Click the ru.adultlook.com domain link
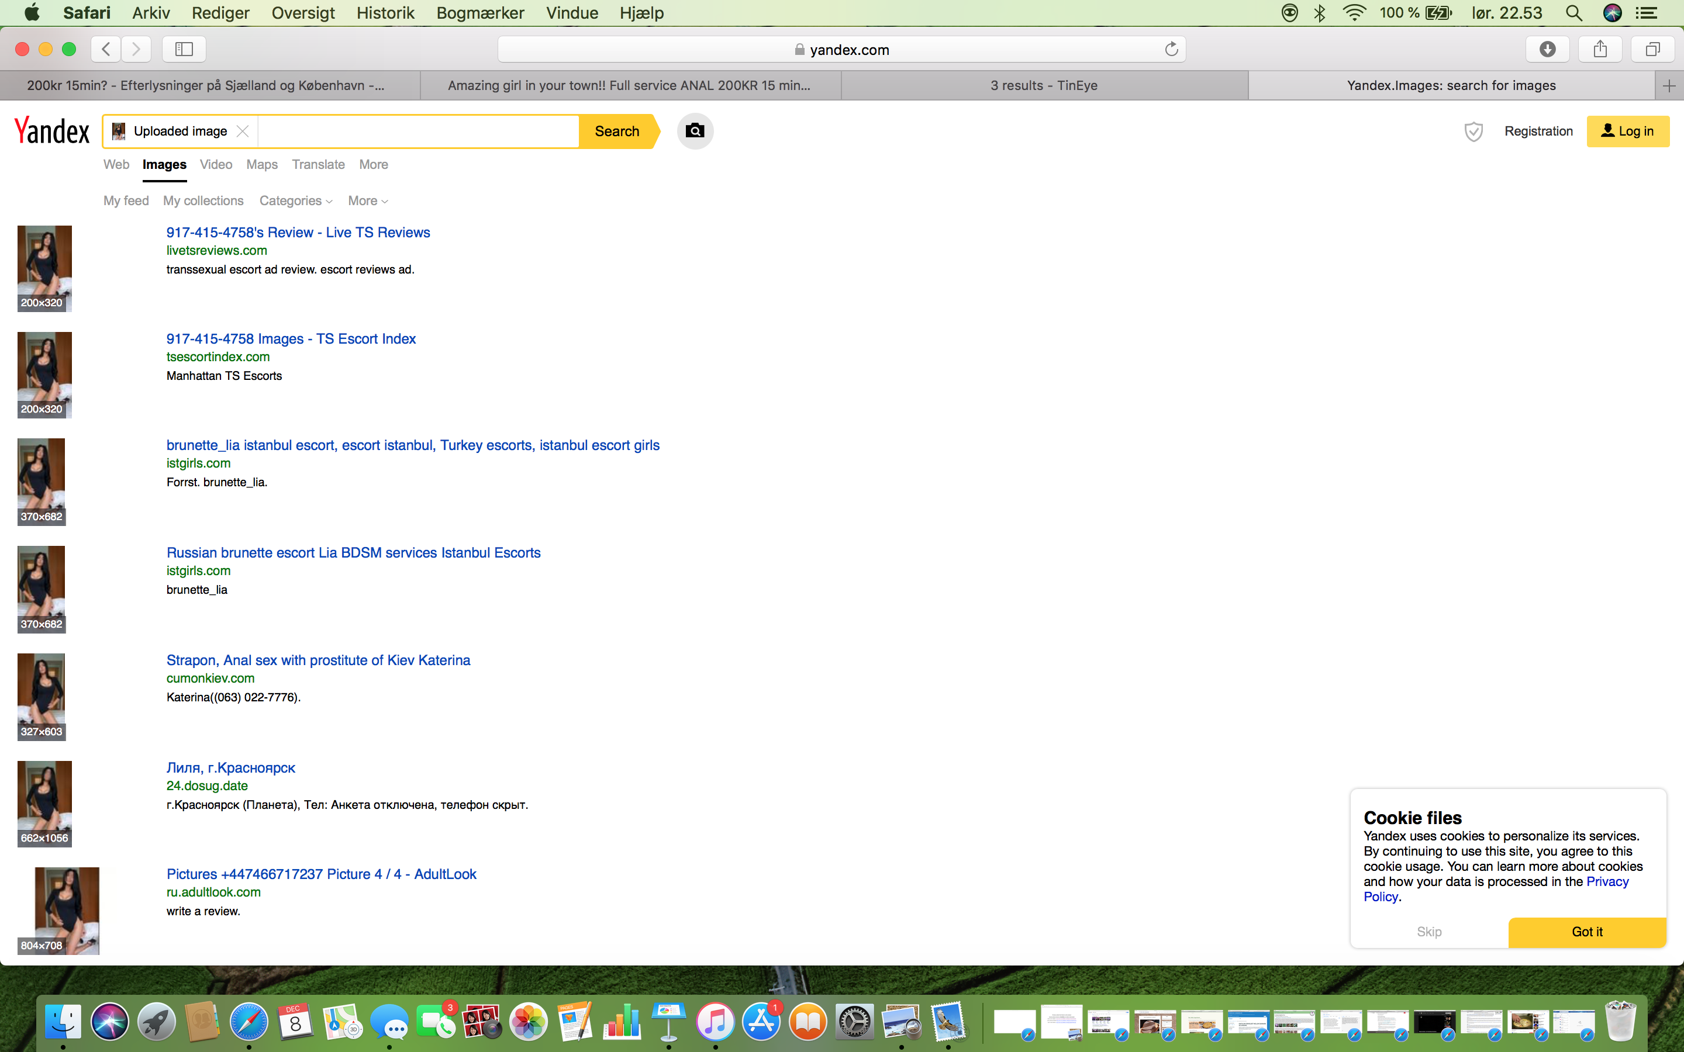1684x1052 pixels. (x=213, y=892)
